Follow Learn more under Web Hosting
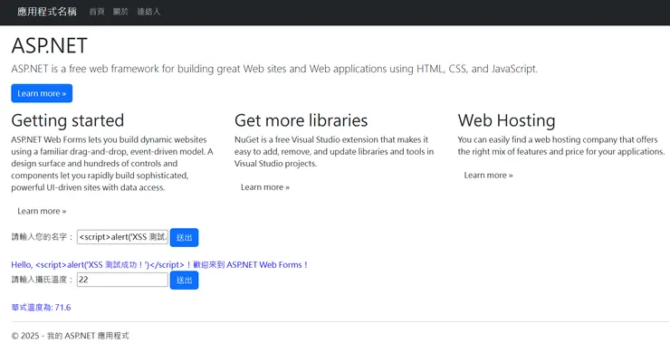 (488, 176)
